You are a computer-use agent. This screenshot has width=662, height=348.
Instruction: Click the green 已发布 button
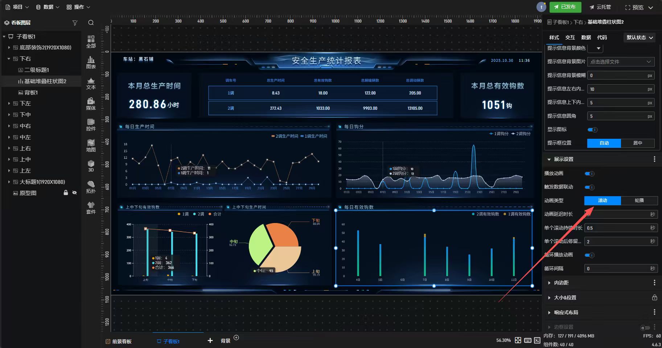565,7
